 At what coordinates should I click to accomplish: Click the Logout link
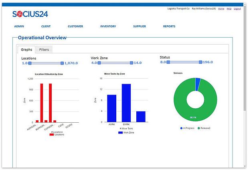237,8
